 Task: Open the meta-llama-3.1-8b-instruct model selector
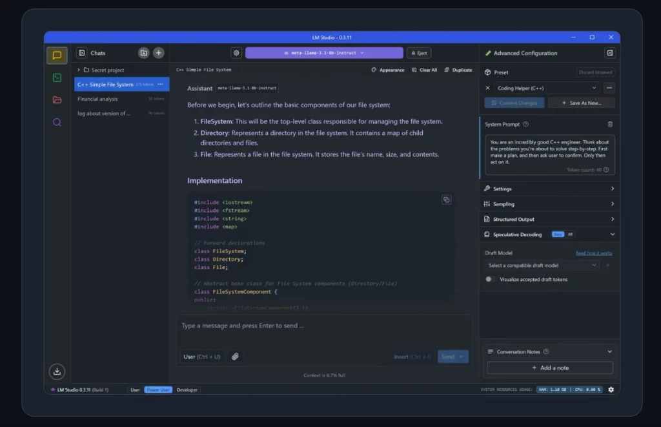click(x=324, y=53)
